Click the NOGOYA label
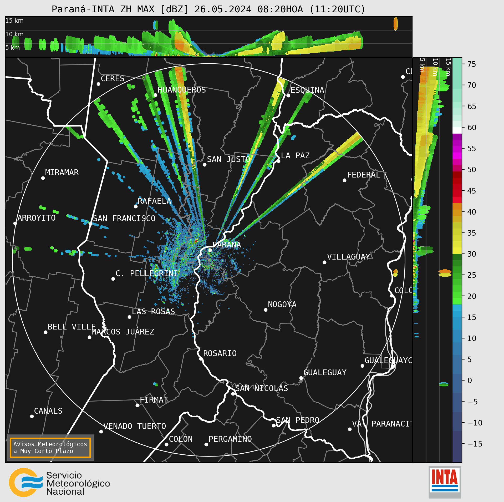Screen dimensions: 504x502 282,305
